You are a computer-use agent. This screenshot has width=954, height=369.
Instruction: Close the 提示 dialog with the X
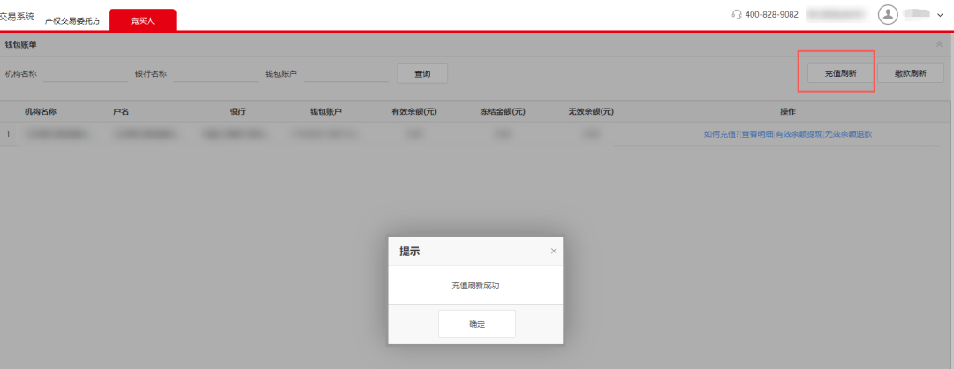click(554, 251)
